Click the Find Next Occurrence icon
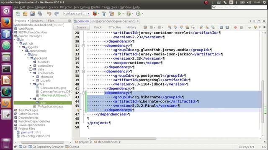The width and height of the screenshot is (268, 150). pos(181,27)
